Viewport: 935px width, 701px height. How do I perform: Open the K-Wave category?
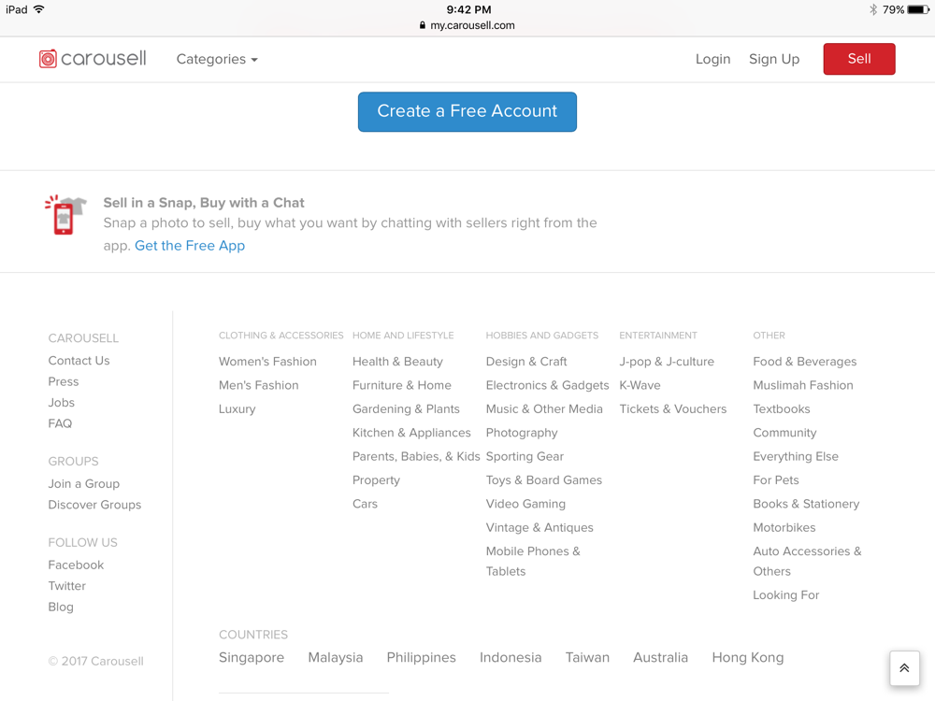pyautogui.click(x=640, y=385)
